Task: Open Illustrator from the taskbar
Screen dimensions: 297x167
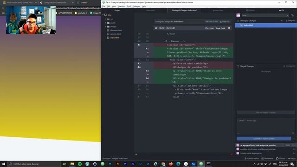Action: click(117, 164)
